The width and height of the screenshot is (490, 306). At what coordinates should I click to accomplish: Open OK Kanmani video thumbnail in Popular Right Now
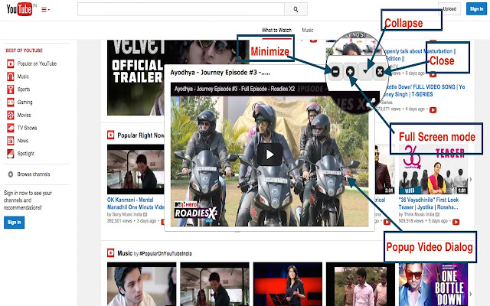136,169
